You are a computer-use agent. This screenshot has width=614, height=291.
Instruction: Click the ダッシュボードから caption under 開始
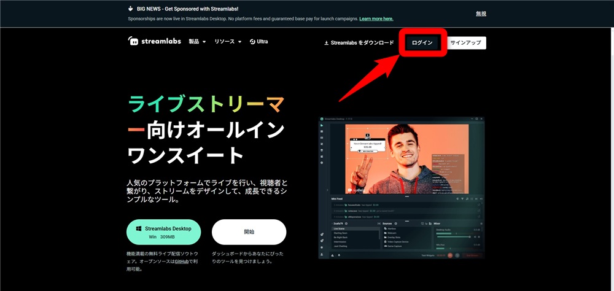[248, 257]
